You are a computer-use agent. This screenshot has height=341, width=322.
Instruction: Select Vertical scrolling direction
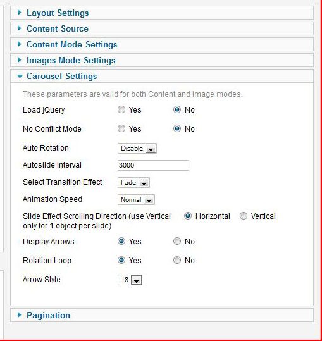click(x=244, y=216)
